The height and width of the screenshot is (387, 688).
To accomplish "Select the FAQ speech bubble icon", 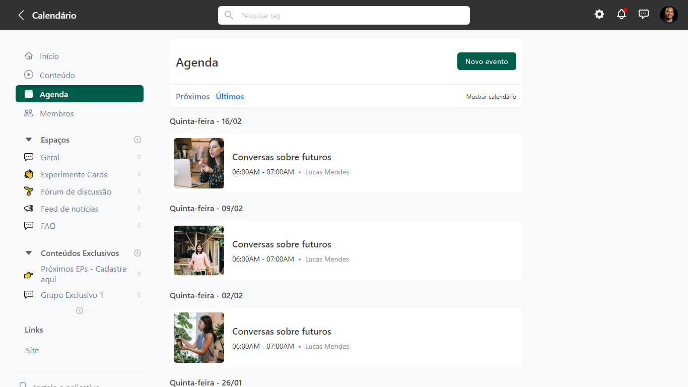I will (29, 225).
